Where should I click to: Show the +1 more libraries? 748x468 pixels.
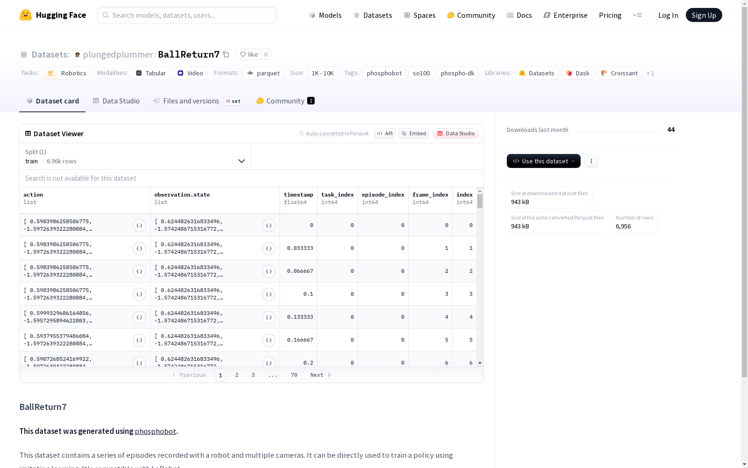[x=650, y=73]
